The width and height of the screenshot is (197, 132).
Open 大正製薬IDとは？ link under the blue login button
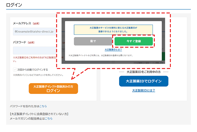pos(144,90)
